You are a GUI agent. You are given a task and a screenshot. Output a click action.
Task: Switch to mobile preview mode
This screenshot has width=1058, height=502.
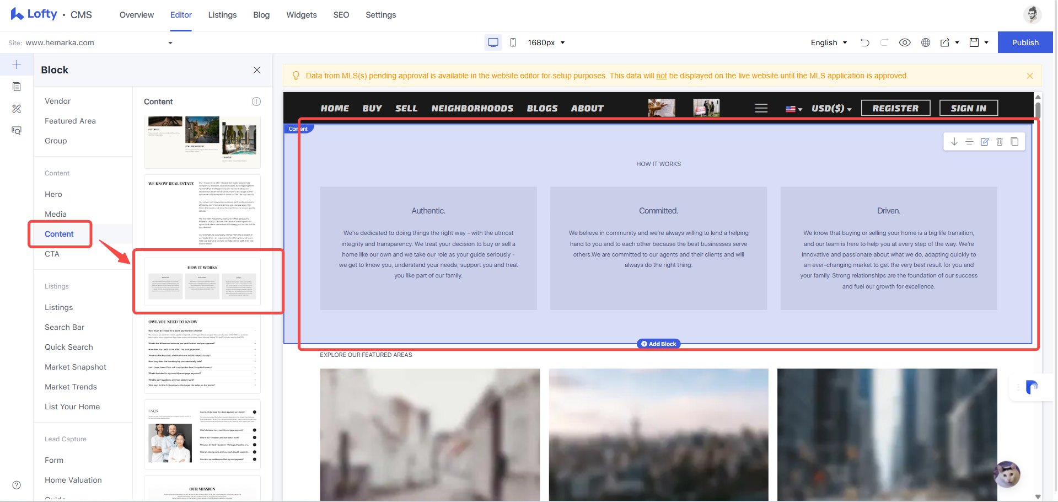click(513, 42)
